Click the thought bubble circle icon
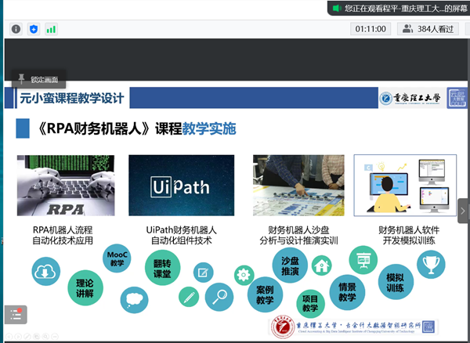 coord(134,300)
